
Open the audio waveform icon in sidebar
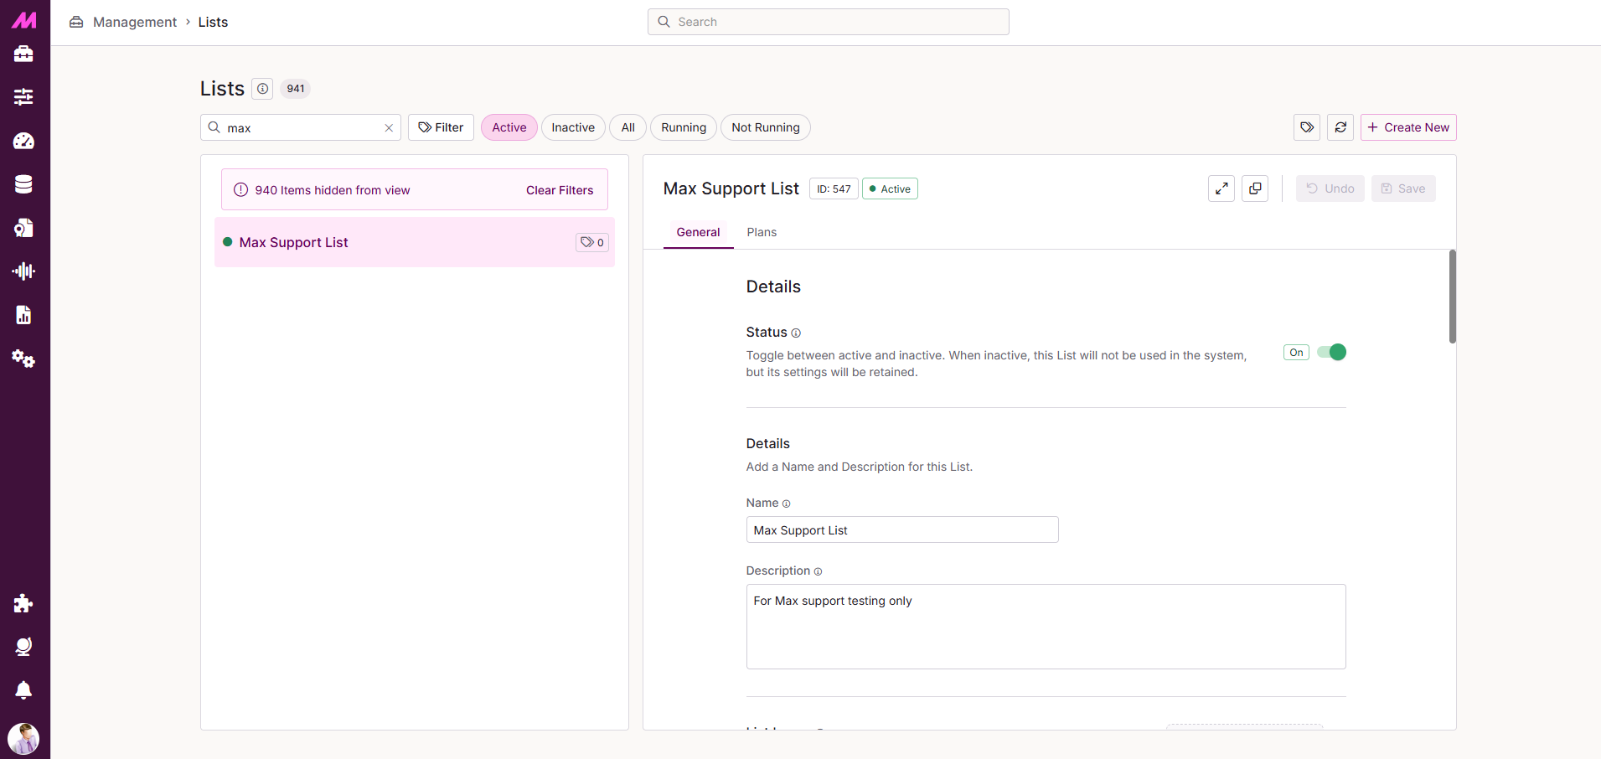pyautogui.click(x=23, y=271)
